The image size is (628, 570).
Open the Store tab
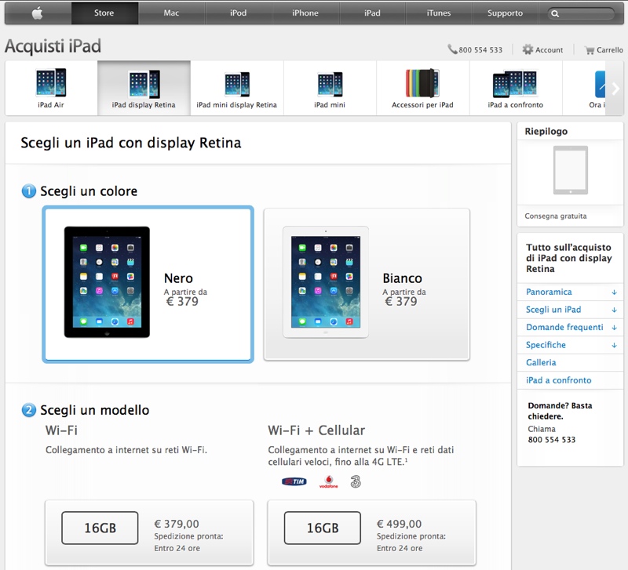point(104,13)
